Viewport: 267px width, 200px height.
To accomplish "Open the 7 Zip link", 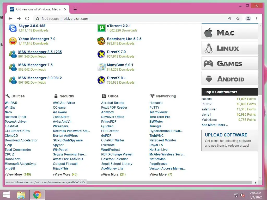I will pyautogui.click(x=8, y=145).
